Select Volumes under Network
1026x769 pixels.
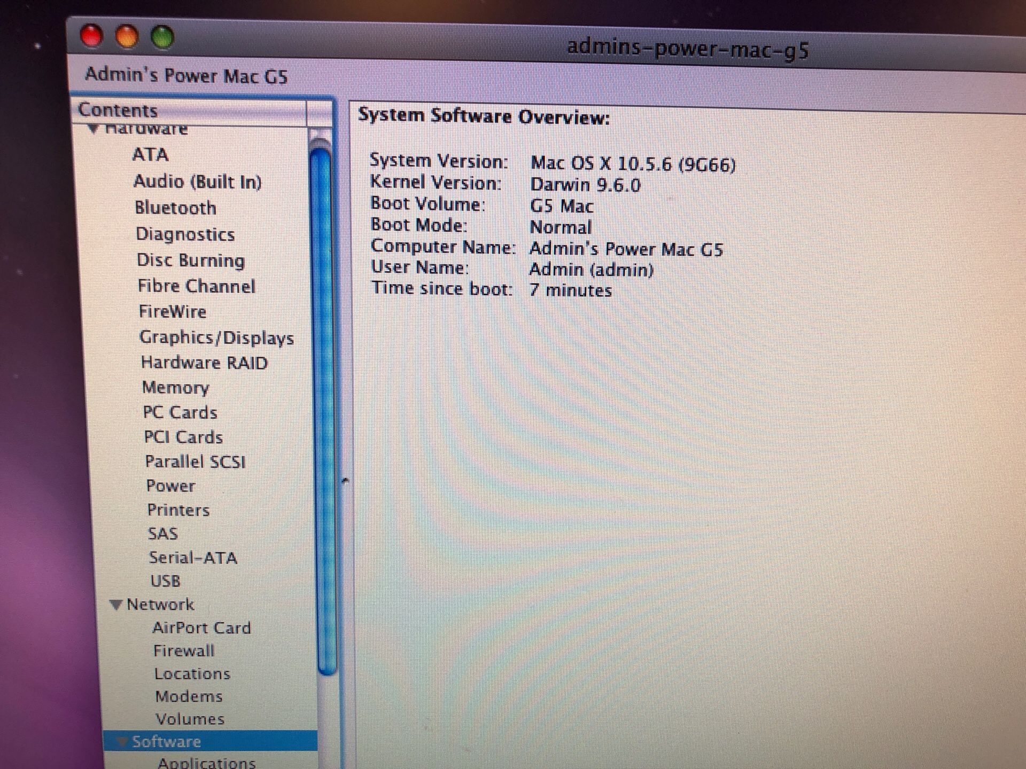click(x=190, y=719)
